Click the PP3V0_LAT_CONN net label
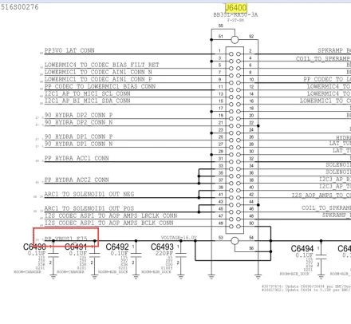This screenshot has width=351, height=324. point(69,50)
